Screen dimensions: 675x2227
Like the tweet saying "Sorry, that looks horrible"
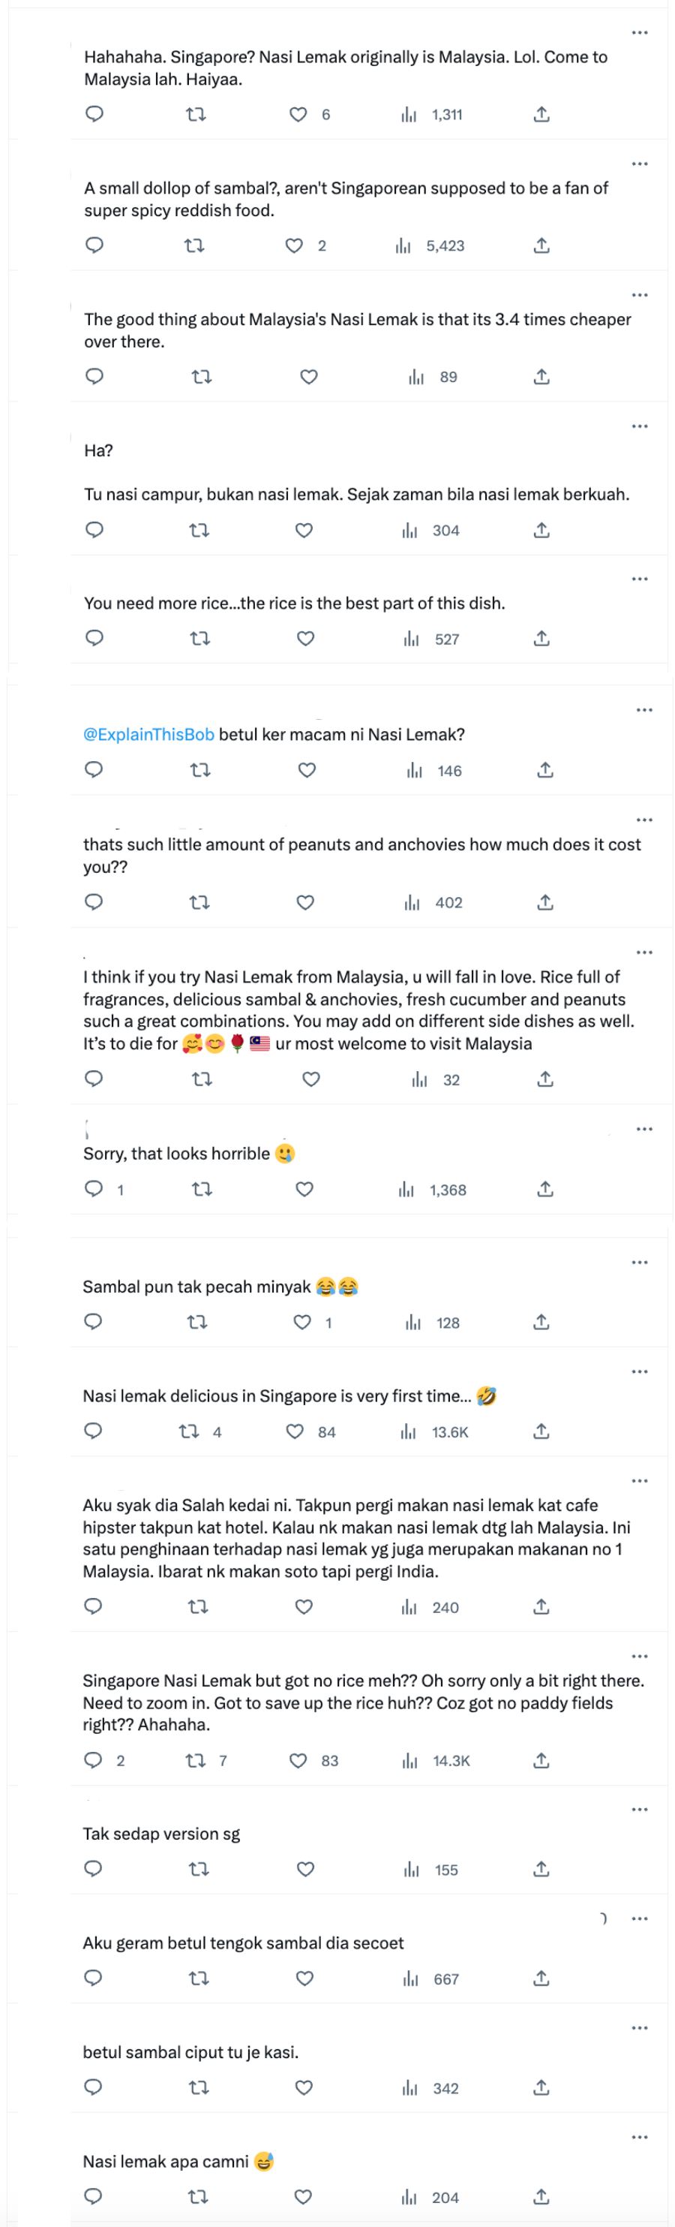(x=305, y=1190)
